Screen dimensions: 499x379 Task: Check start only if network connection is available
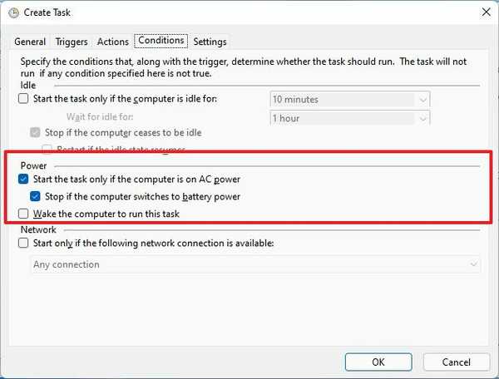click(23, 244)
